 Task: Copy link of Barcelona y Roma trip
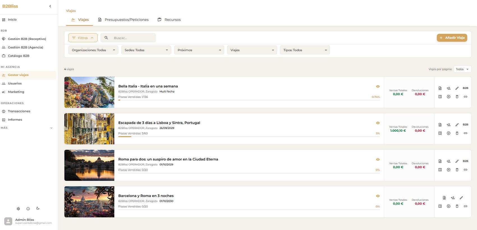tap(465, 206)
